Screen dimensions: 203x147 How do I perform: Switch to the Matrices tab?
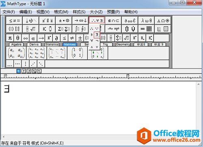pyautogui.click(x=70, y=45)
